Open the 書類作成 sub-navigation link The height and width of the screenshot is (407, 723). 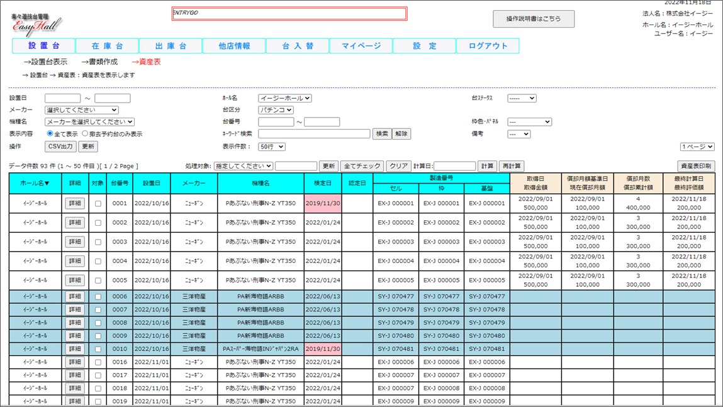pos(99,62)
